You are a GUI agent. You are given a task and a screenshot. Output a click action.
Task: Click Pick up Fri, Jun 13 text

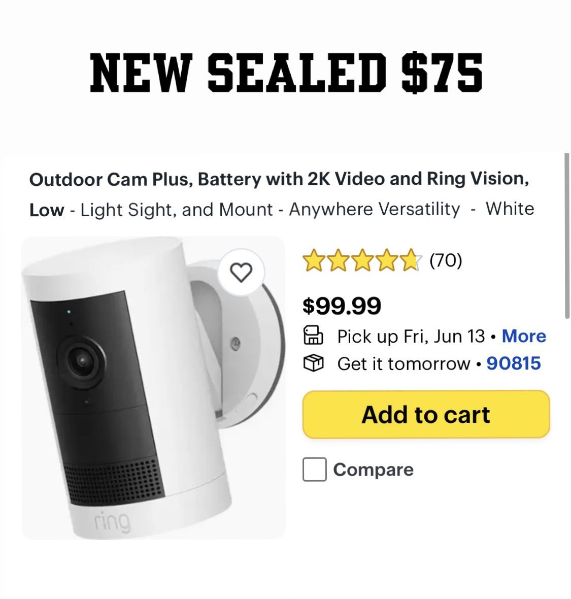point(411,337)
